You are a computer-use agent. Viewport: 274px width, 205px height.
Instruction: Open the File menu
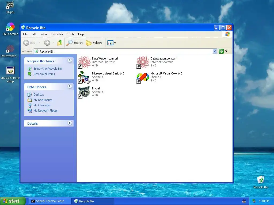pos(25,34)
